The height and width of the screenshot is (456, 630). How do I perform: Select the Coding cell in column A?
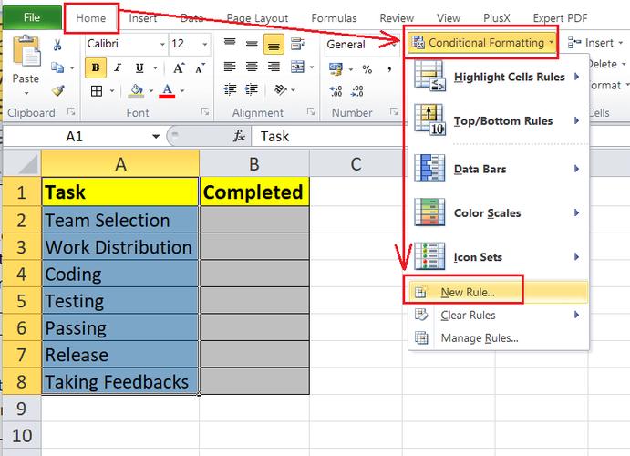(120, 275)
